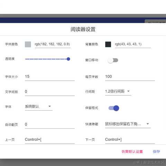This screenshot has height=166, width=166.
Task: Click the 窗口移动 label
Action: 92,60
